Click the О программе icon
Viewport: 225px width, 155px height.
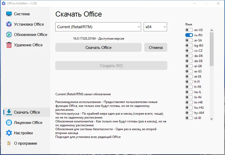coord(9,143)
